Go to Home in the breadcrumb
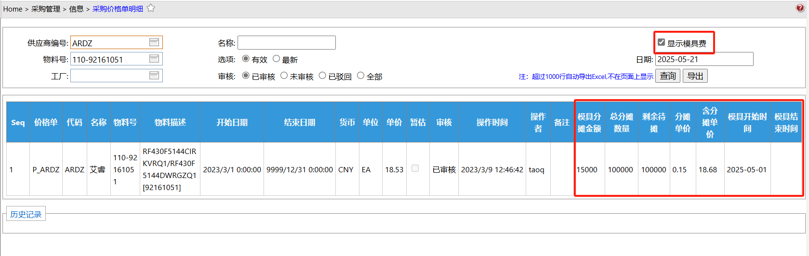 (x=13, y=9)
